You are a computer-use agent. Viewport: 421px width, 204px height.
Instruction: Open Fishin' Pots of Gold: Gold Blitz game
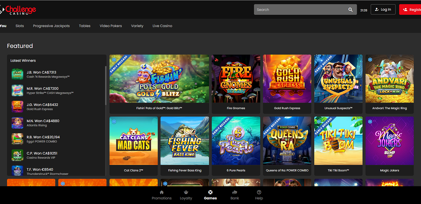click(x=159, y=84)
